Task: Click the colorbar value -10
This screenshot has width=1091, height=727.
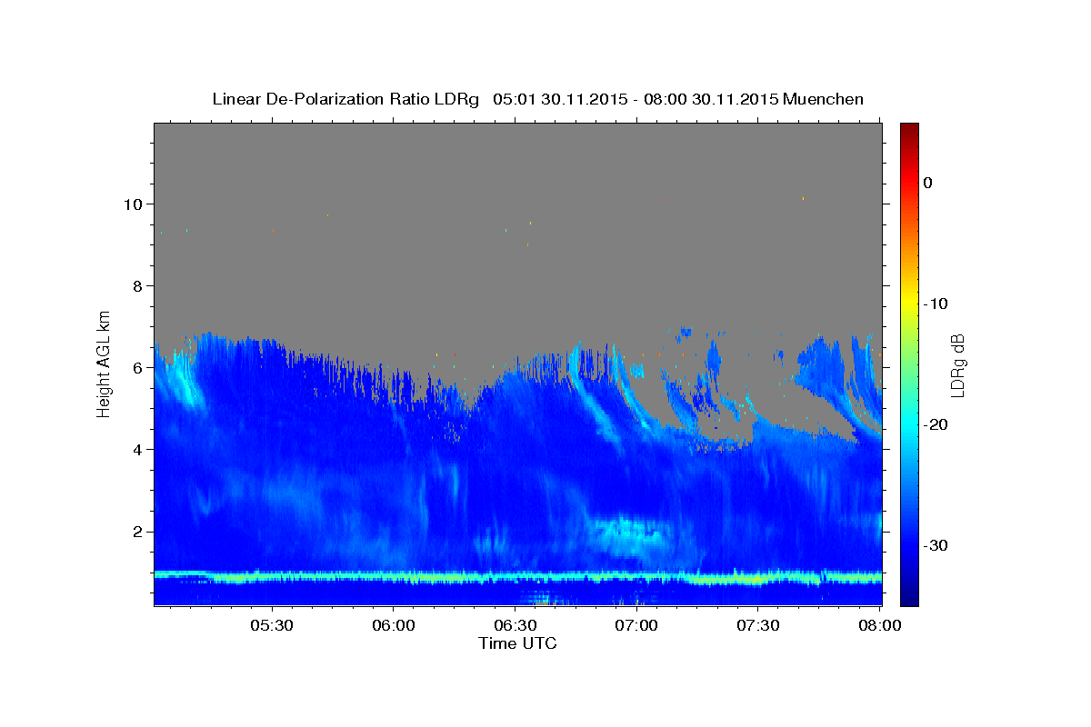Action: 936,304
